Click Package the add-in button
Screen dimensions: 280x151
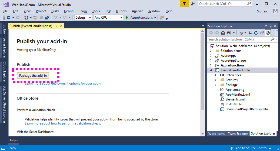(x=33, y=76)
